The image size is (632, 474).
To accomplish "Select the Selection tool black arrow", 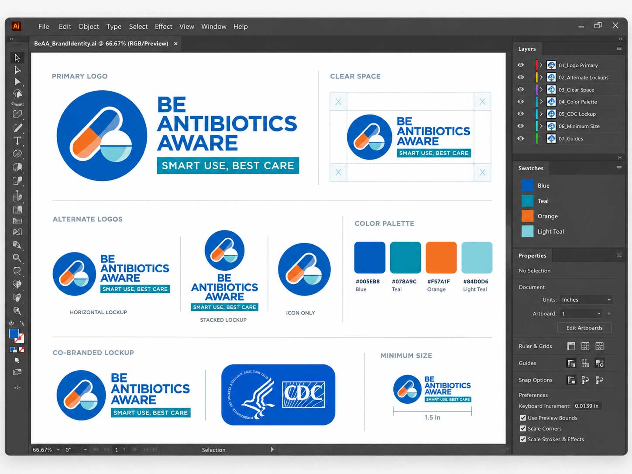I will (17, 58).
